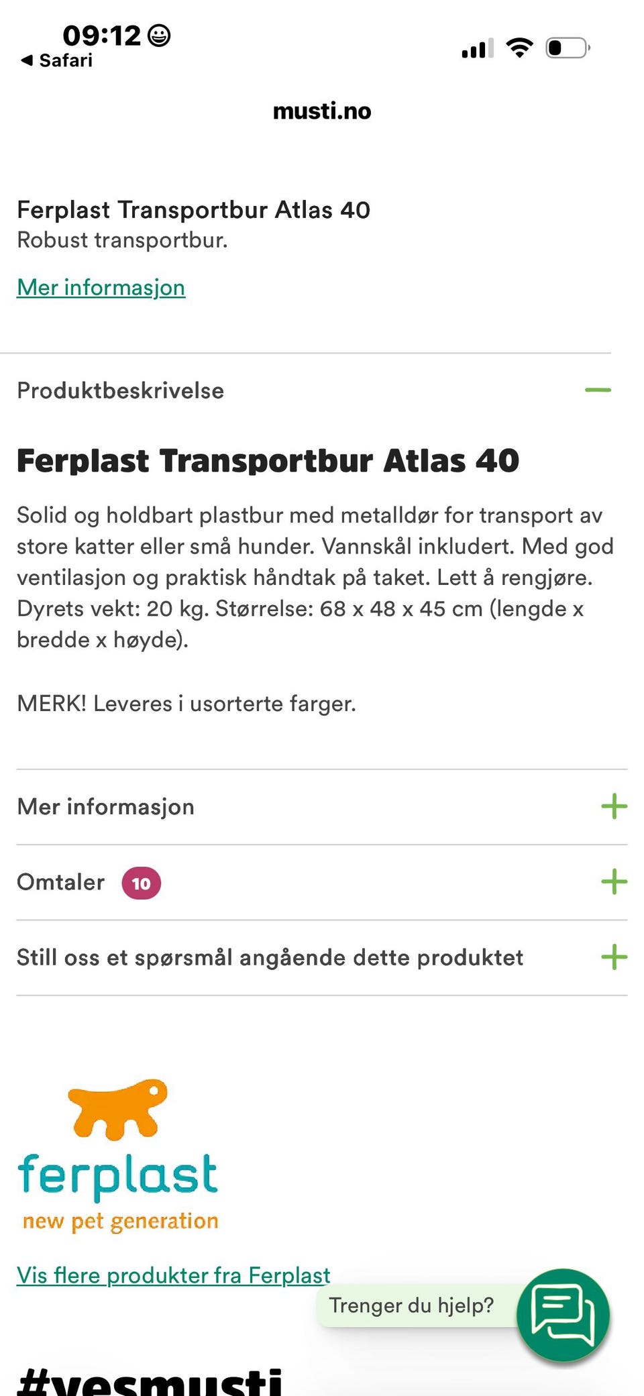Tap the Mer informasjon accordion row label
This screenshot has width=644, height=1396.
[x=105, y=806]
